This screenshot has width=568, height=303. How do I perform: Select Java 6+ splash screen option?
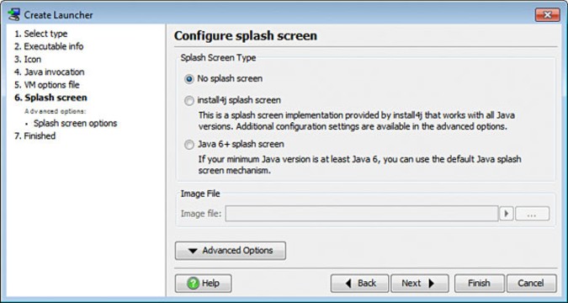tap(189, 145)
